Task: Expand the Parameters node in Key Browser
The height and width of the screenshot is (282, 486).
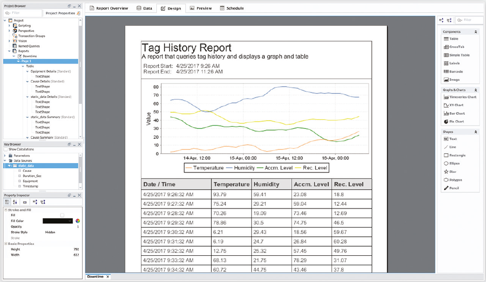Action: (x=5, y=156)
